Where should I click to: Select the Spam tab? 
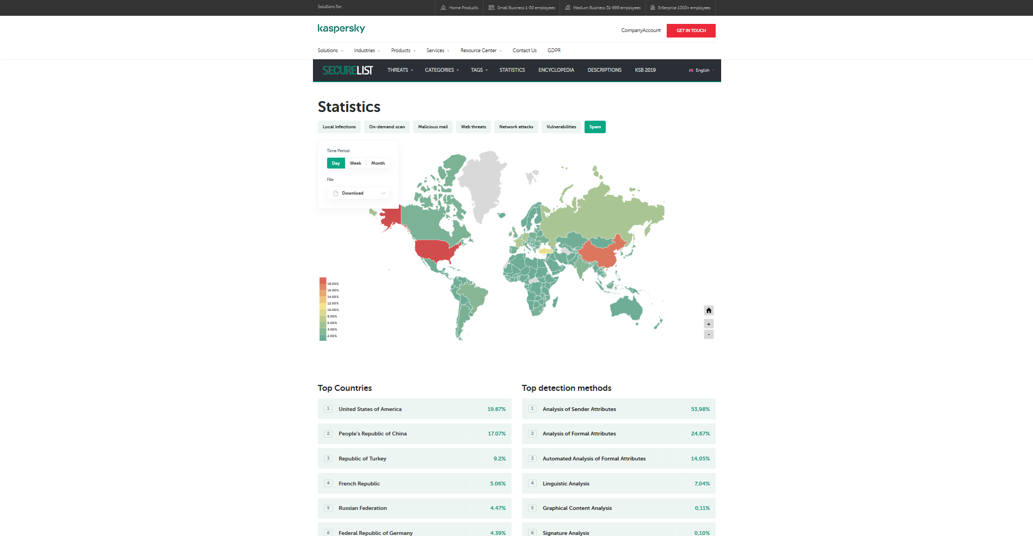[x=595, y=127]
